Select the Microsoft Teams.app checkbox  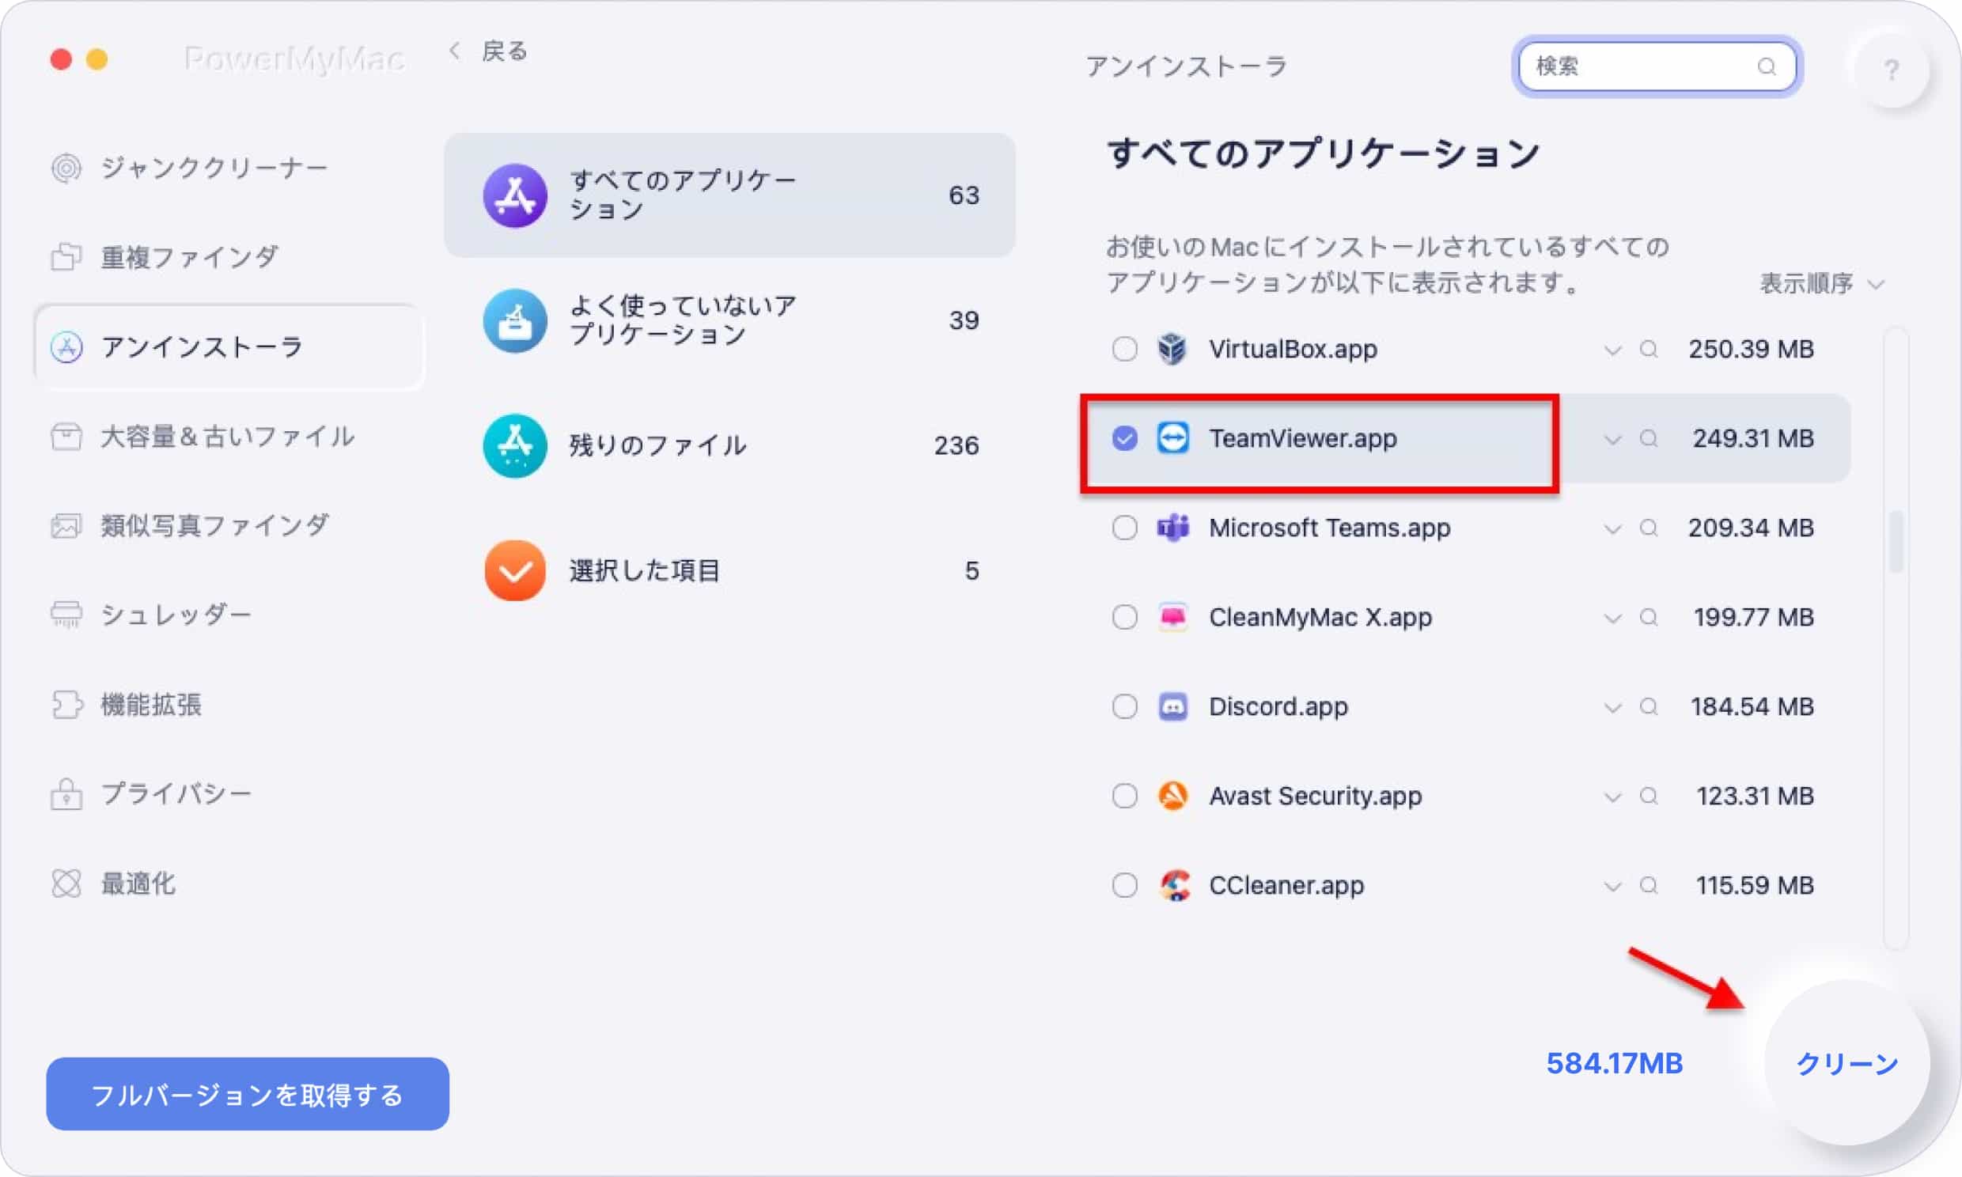point(1123,528)
